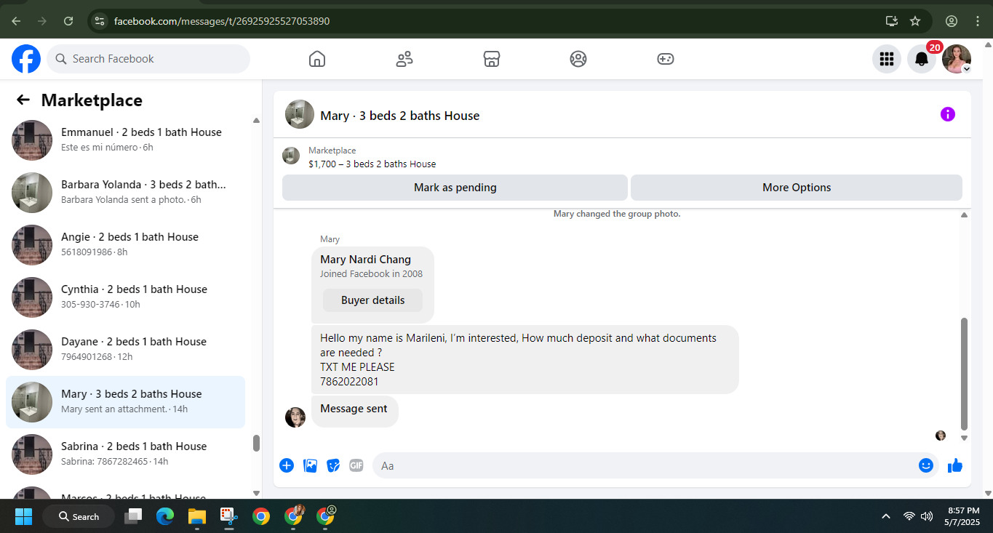Open the Facebook menu grid icon

pos(887,59)
